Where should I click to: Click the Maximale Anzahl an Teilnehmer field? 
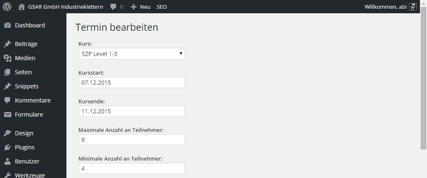132,140
